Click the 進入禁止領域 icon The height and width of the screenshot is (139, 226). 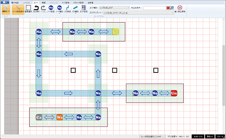point(180,9)
